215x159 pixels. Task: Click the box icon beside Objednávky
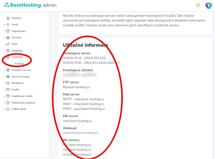(8, 31)
